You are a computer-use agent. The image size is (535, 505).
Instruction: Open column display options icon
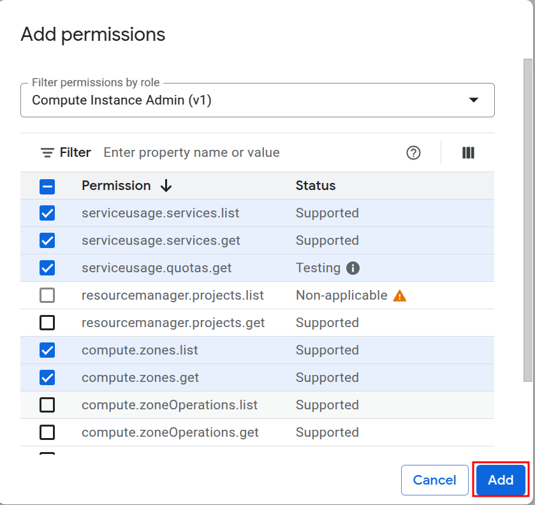click(468, 152)
